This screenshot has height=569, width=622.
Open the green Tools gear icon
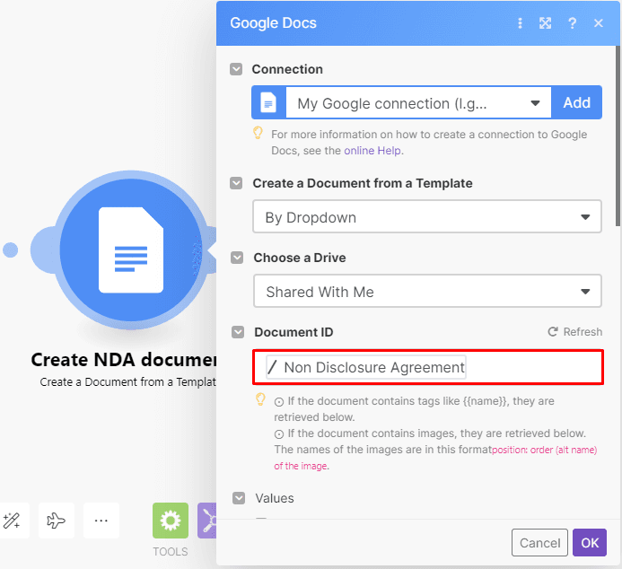[x=171, y=521]
